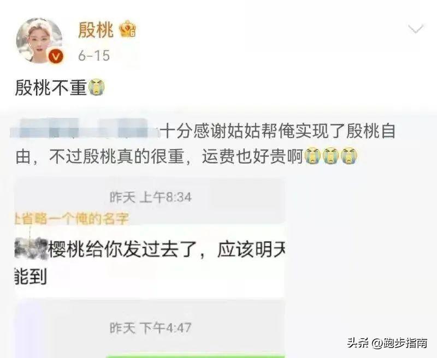This screenshot has height=358, width=437.
Task: Click chat timestamp 昨天 上午8:34
Action: point(150,197)
